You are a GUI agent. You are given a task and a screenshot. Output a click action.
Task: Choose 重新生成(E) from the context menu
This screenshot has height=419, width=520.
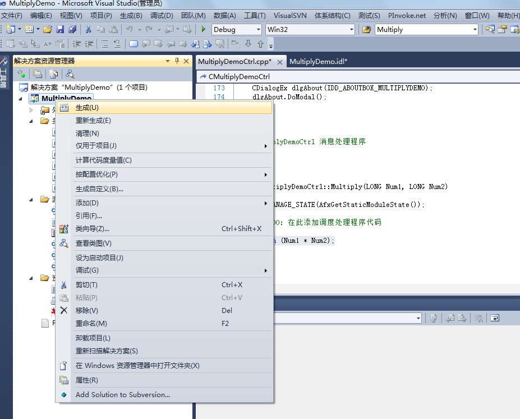tap(164, 121)
